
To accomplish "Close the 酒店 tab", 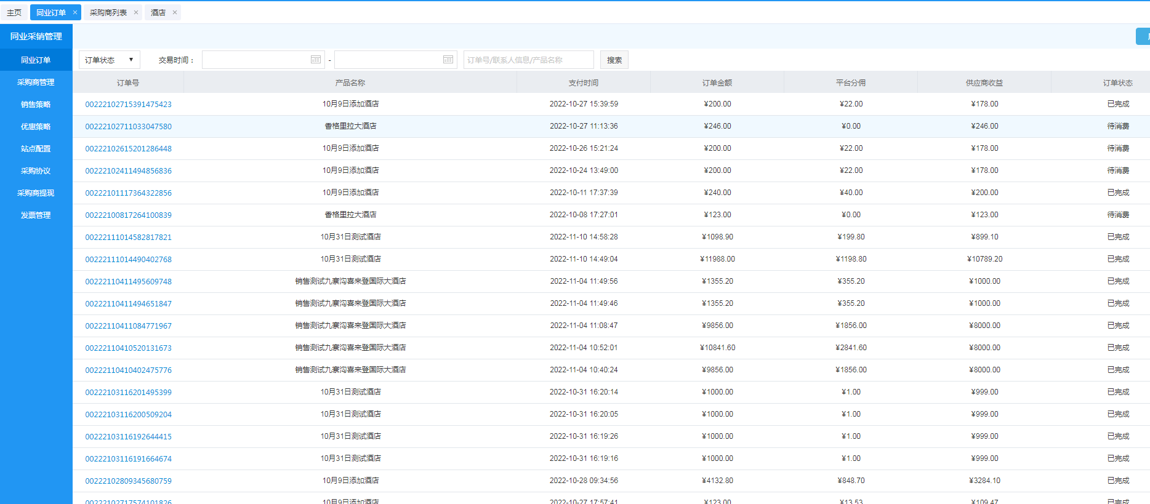I will [x=175, y=12].
